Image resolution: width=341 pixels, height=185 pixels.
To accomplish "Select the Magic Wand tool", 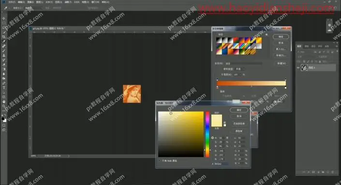I will [4, 32].
